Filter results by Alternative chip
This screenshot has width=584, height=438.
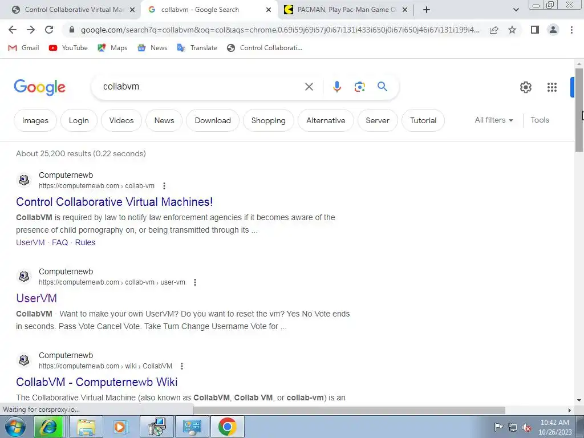pyautogui.click(x=326, y=120)
